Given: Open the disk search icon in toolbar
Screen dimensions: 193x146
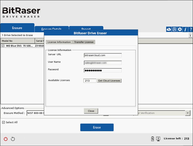Looking at the screenshot, I should [174, 29].
